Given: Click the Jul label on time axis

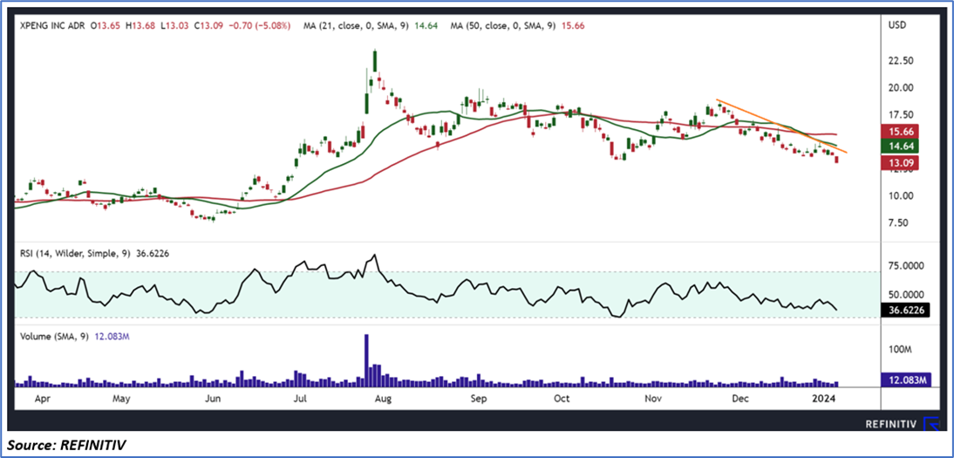Looking at the screenshot, I should coord(299,400).
